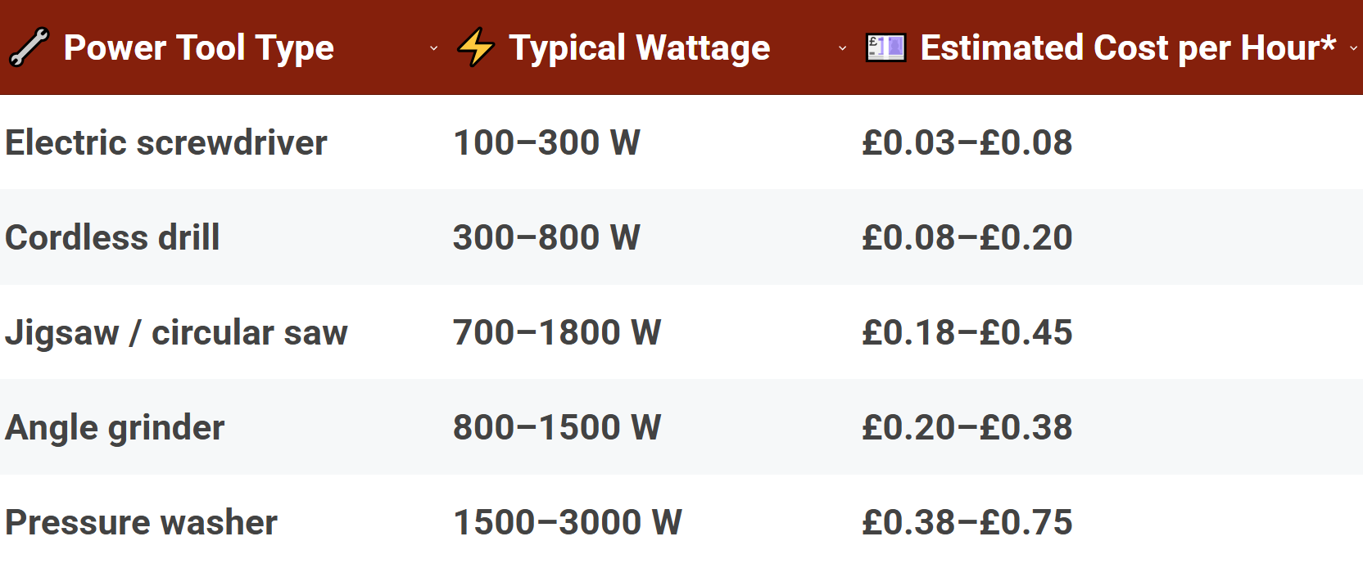The height and width of the screenshot is (568, 1363).
Task: Select the Estimated Cost per Hour header
Action: [1127, 47]
